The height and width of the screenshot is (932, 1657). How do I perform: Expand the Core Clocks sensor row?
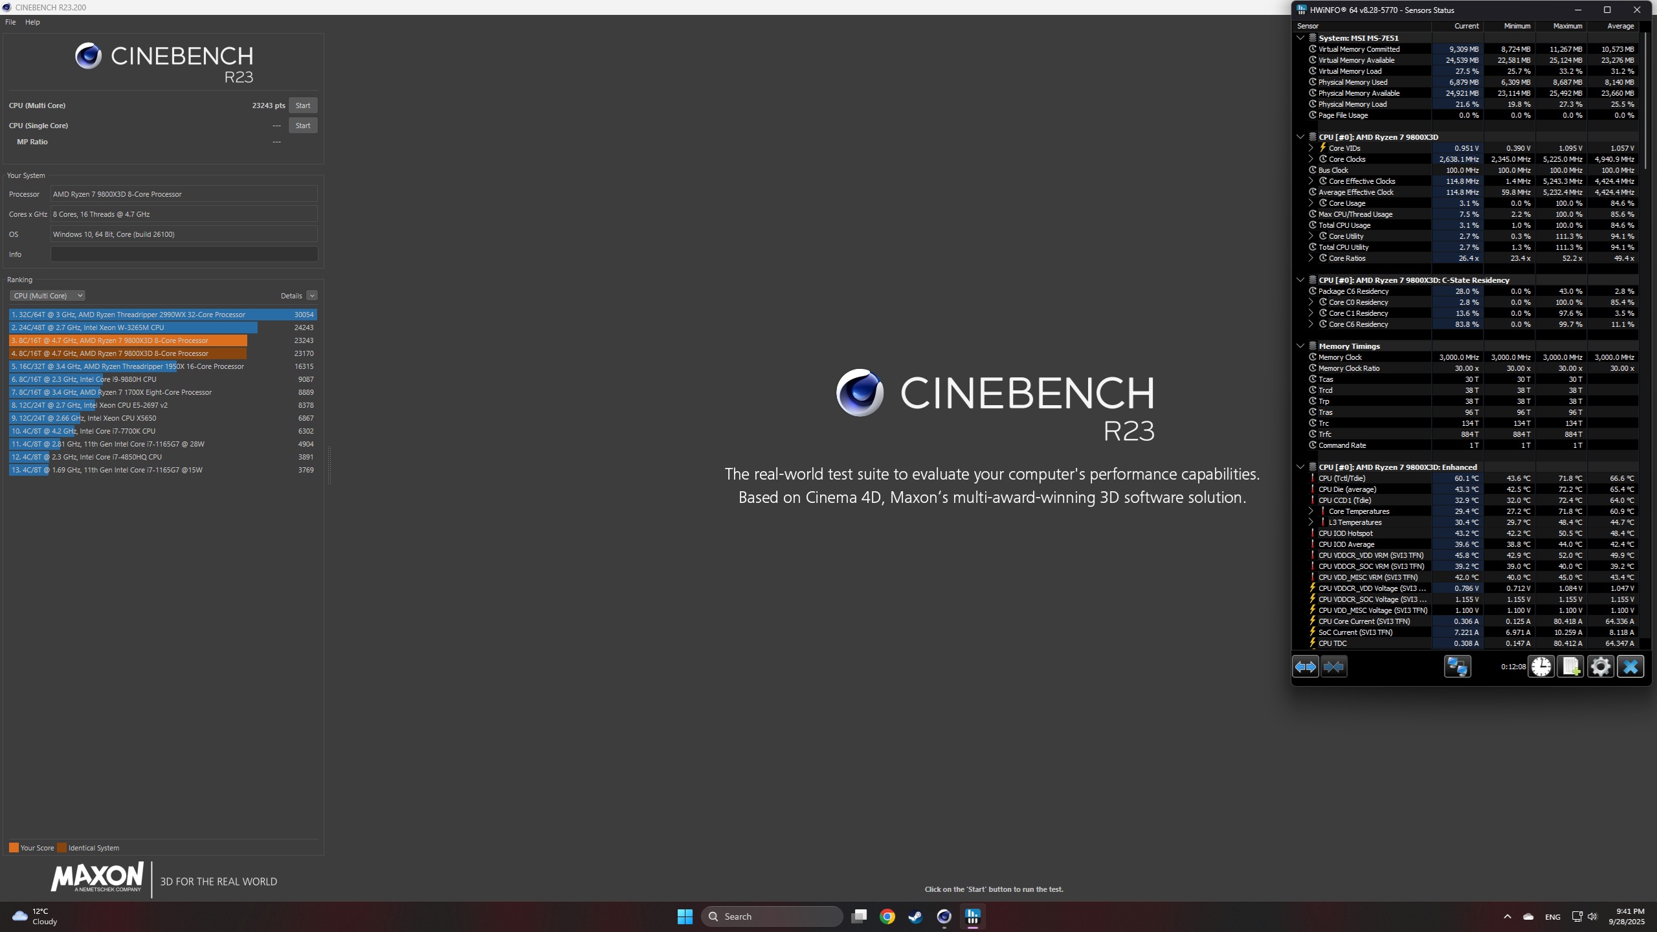[1311, 159]
